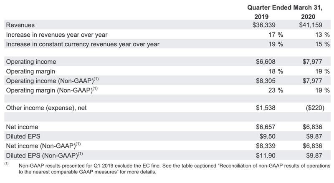Select the other income value $1,538
334x183 pixels.
(x=265, y=108)
